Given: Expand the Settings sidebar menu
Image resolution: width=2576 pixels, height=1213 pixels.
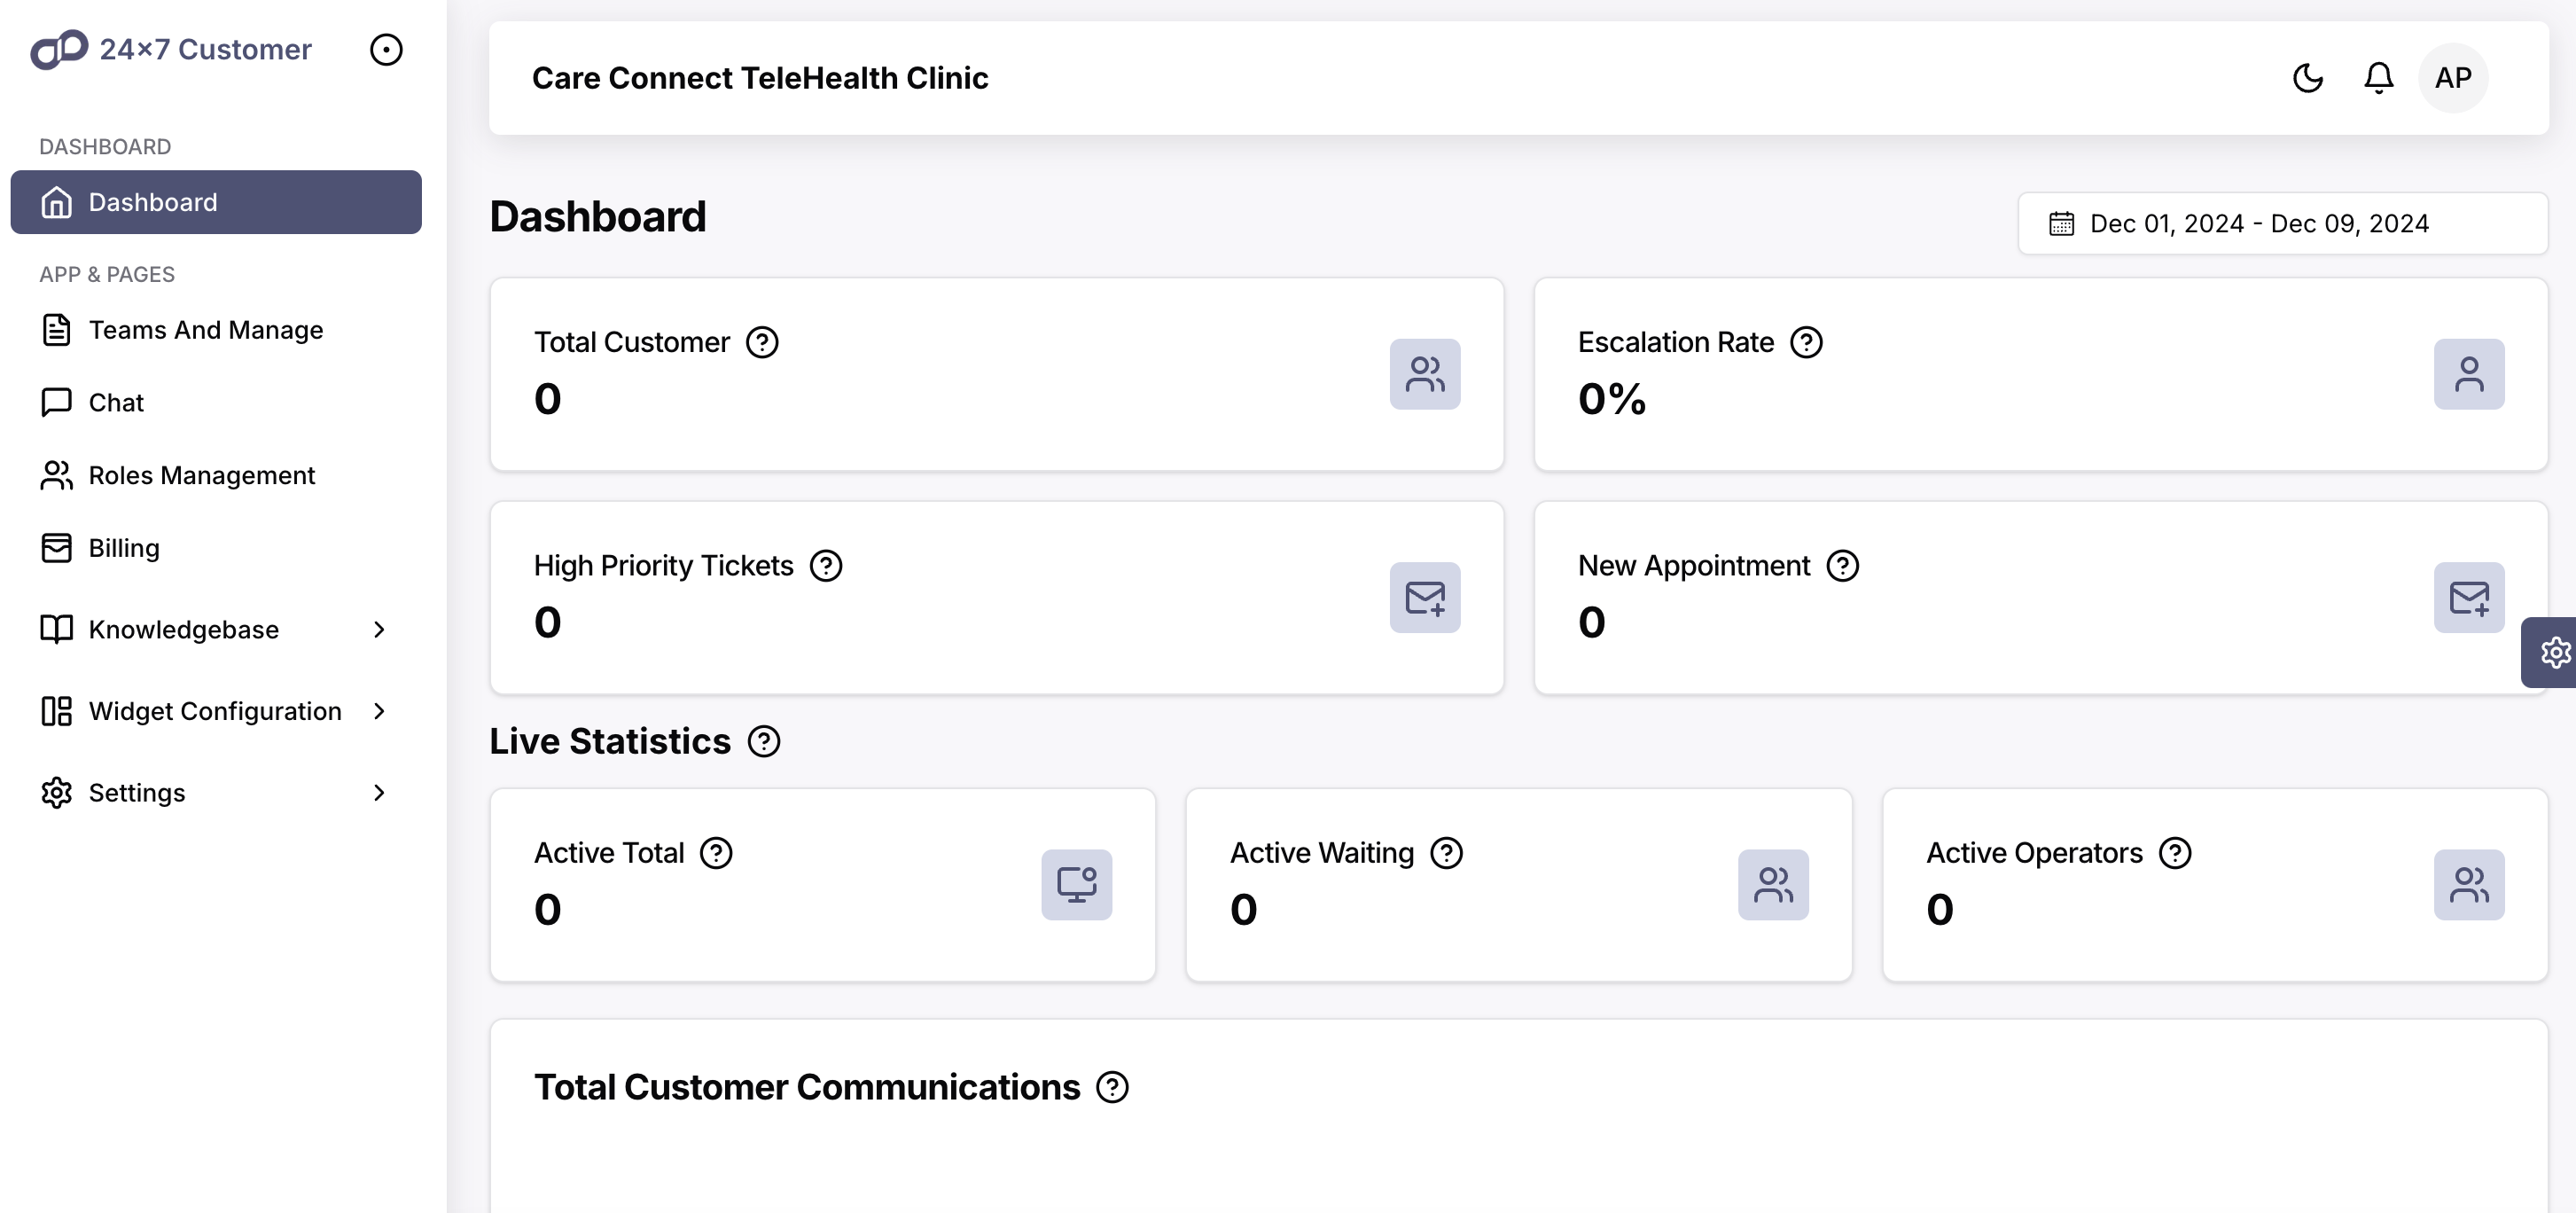Looking at the screenshot, I should 136,792.
